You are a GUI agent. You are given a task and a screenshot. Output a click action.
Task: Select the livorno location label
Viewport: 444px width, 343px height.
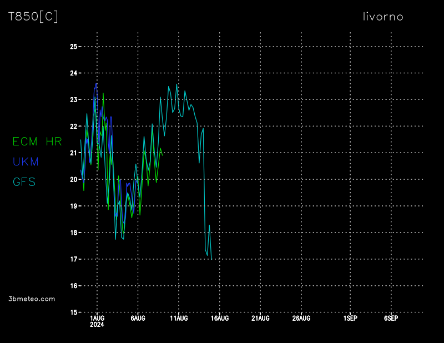point(382,17)
